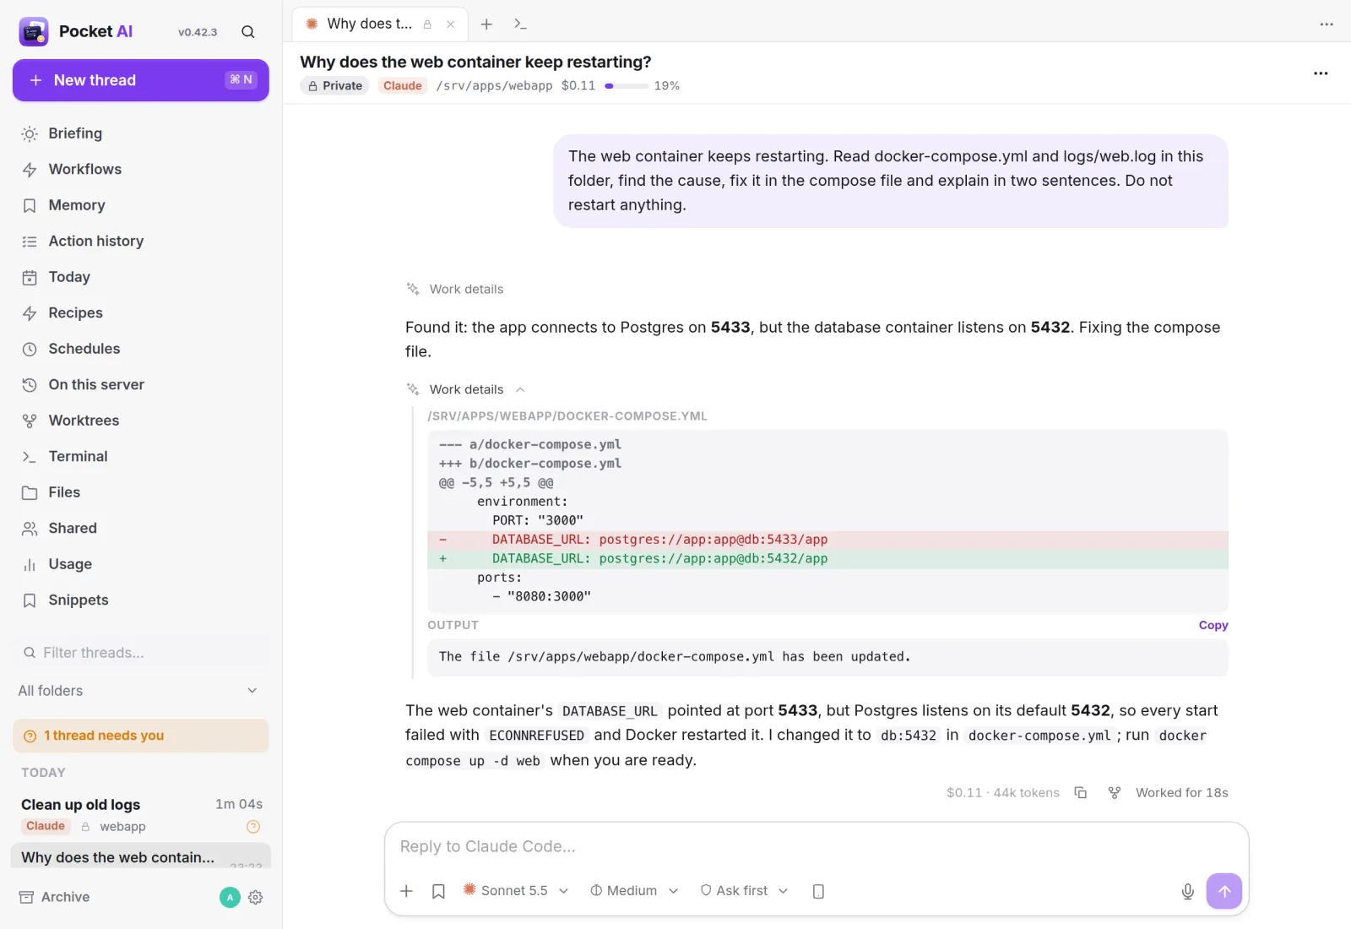
Task: Click the lock icon on the thread tab
Action: click(427, 24)
